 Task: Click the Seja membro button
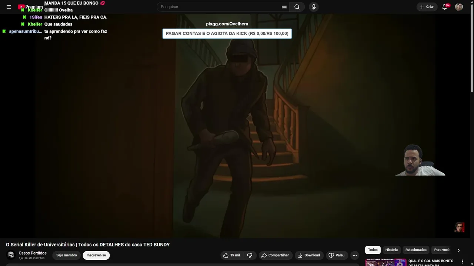67,255
